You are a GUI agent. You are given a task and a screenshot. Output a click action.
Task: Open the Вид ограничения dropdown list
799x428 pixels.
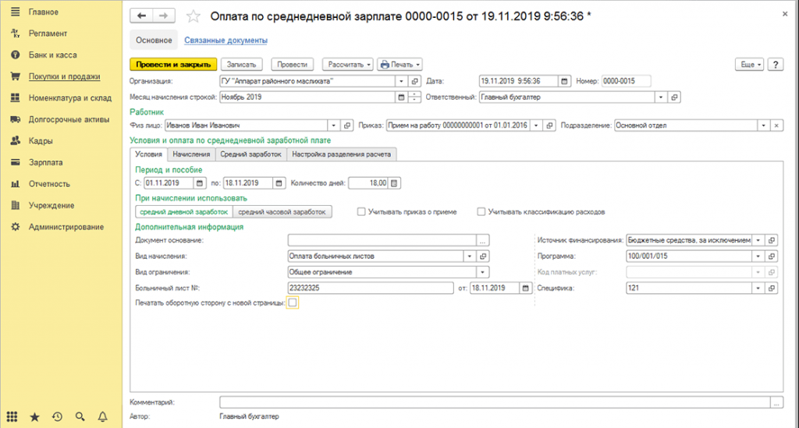tap(484, 271)
